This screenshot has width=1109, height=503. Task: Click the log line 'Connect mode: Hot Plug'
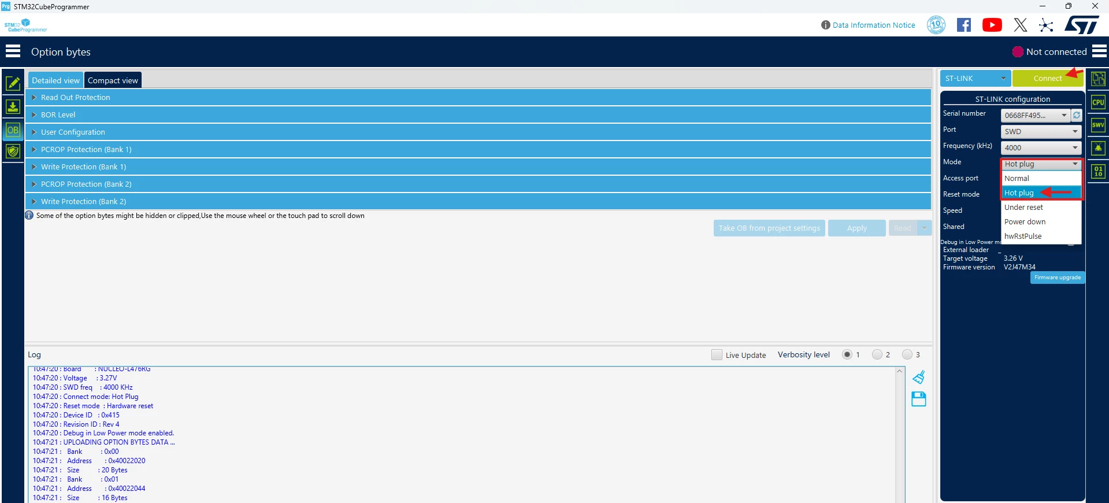86,397
